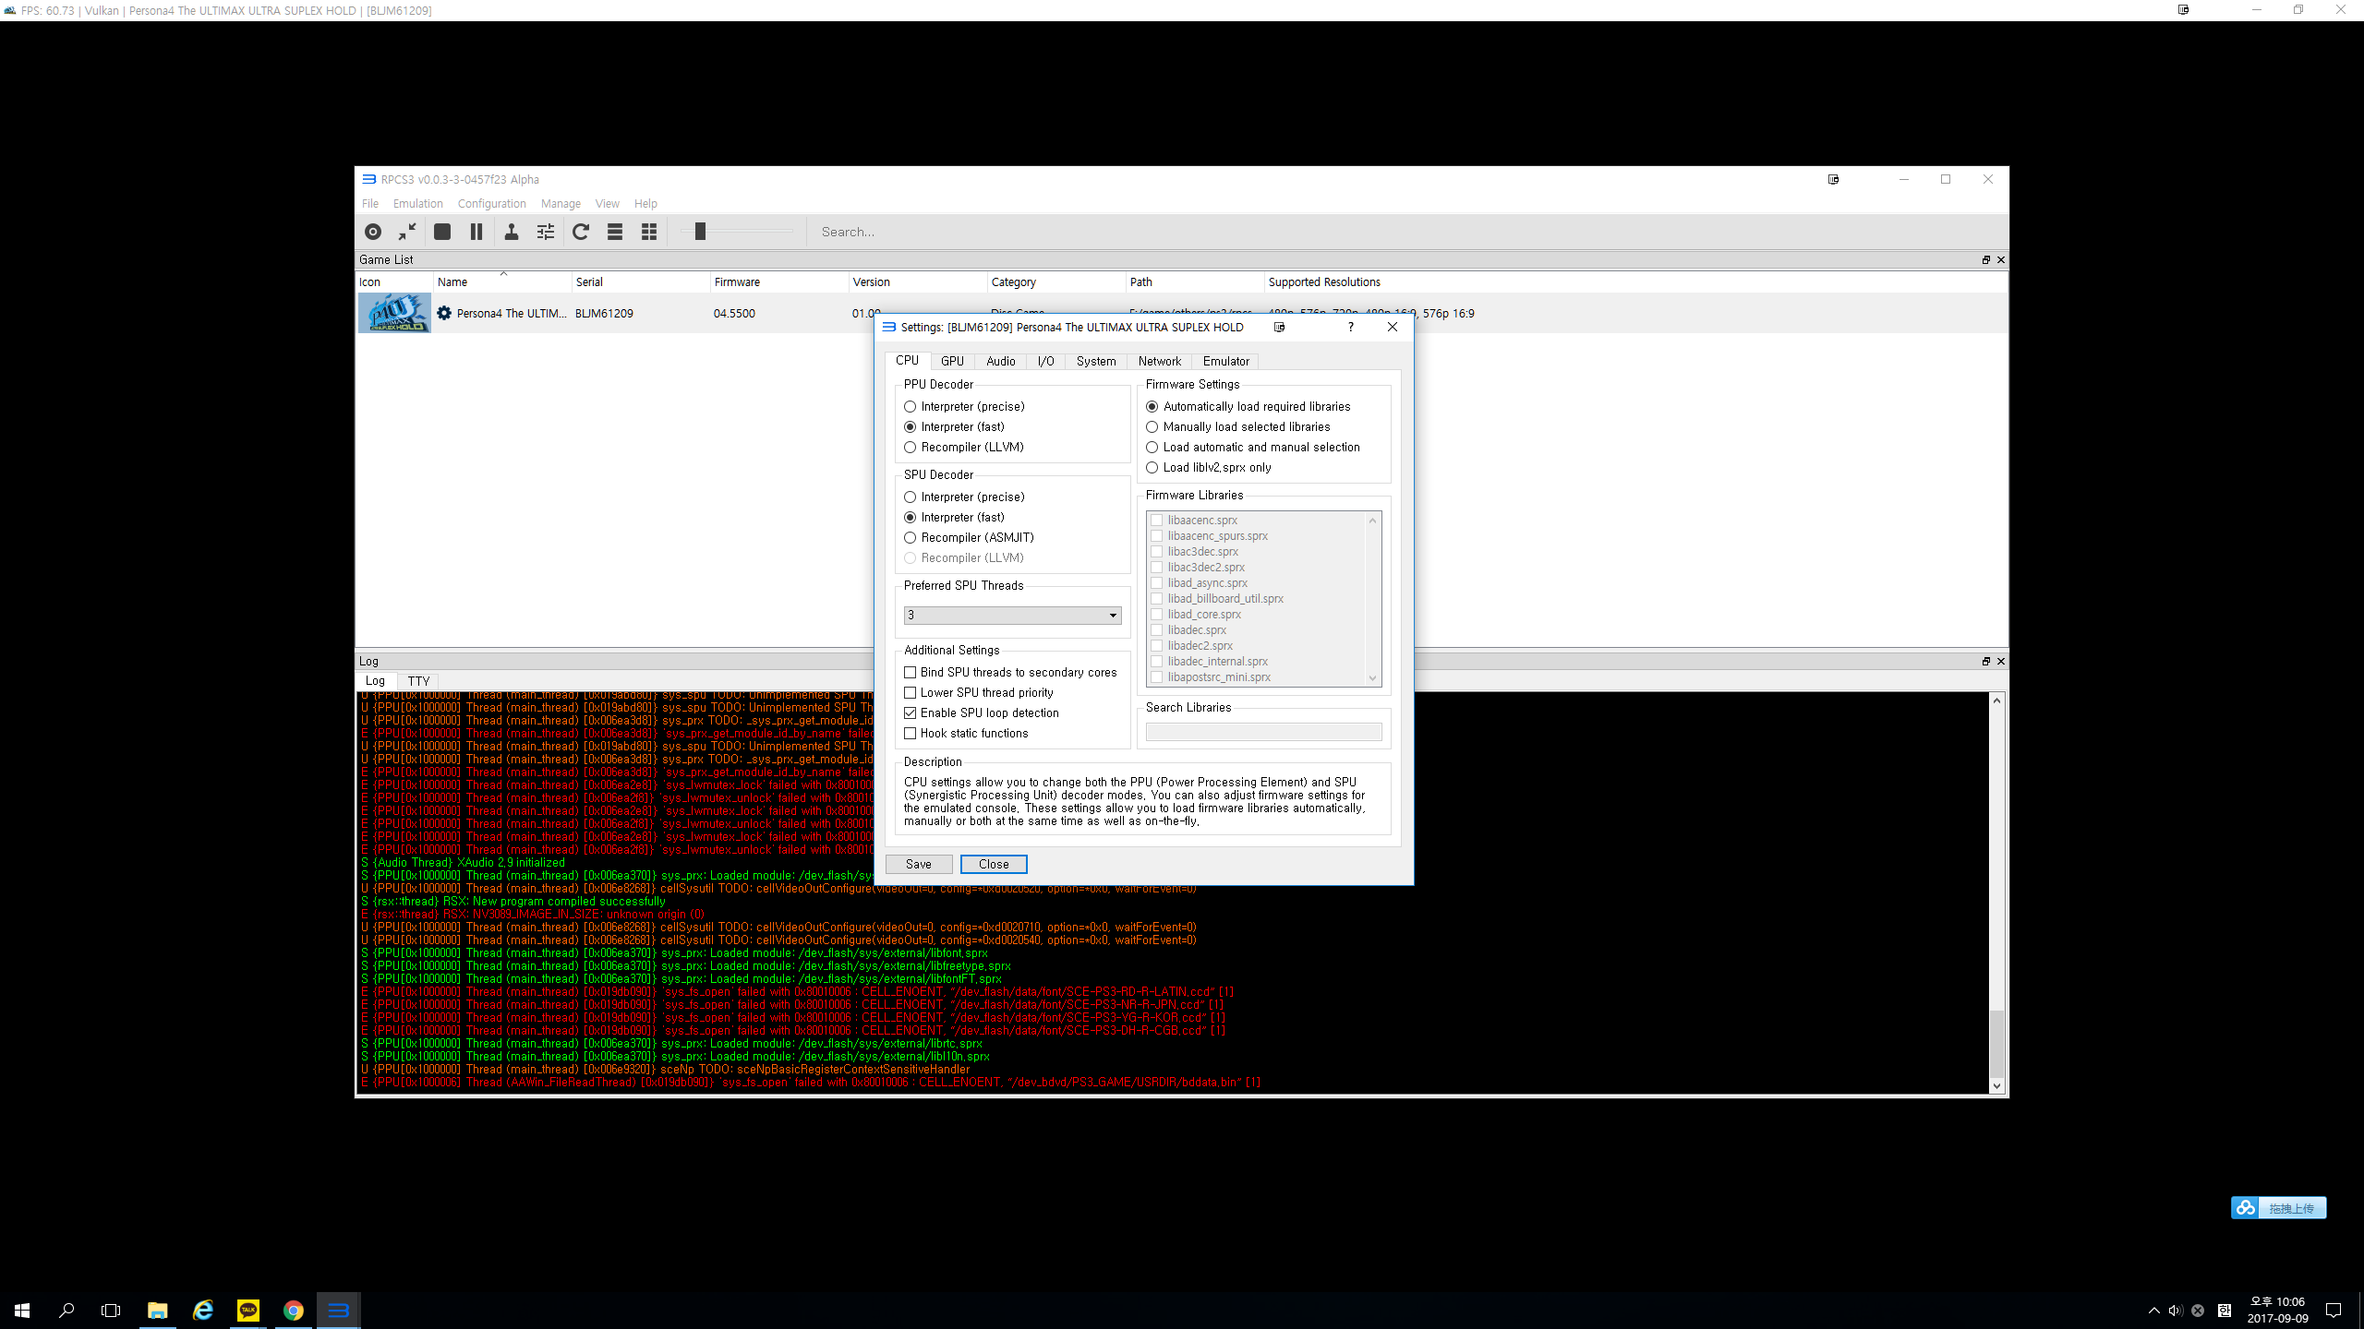The image size is (2364, 1329).
Task: Switch to the I/O settings tab
Action: point(1046,361)
